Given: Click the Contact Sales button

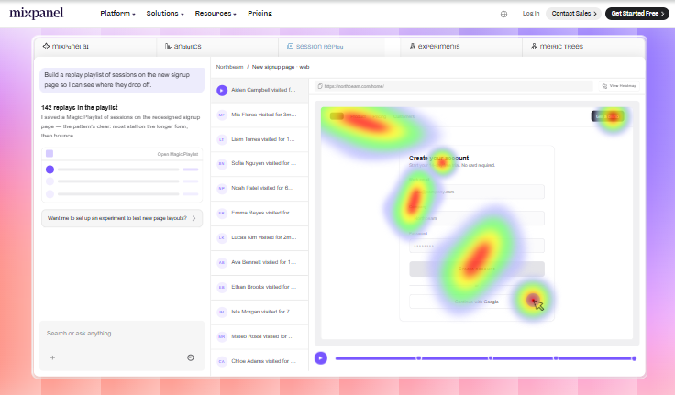Looking at the screenshot, I should [x=574, y=14].
